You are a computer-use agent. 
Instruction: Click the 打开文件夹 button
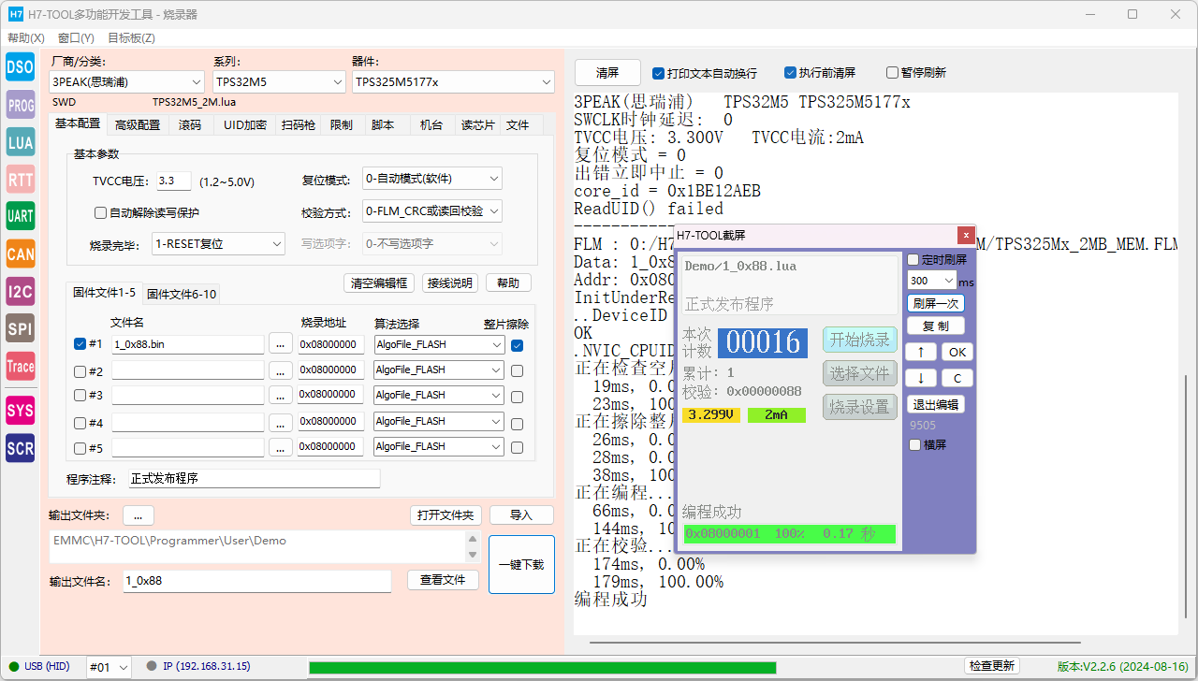tap(446, 515)
